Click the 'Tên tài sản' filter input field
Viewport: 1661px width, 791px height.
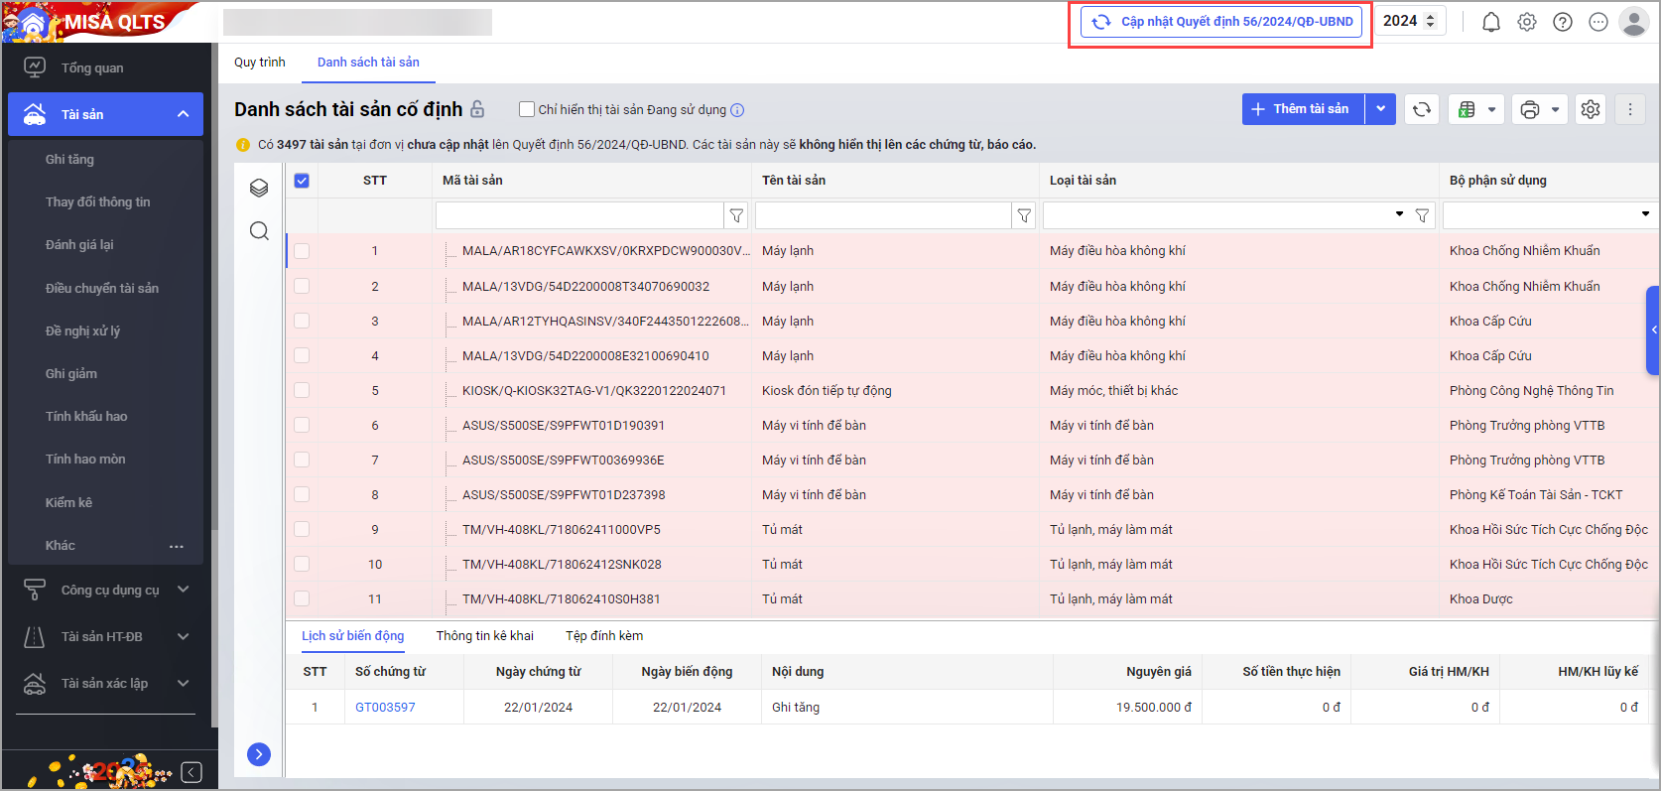click(x=882, y=215)
